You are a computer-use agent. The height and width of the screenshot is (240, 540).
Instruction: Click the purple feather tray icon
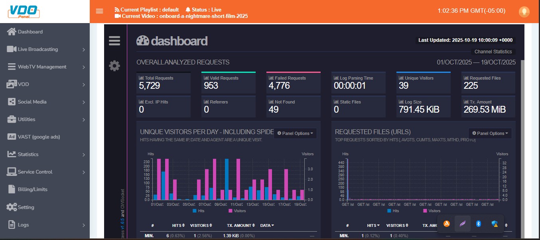tap(463, 224)
